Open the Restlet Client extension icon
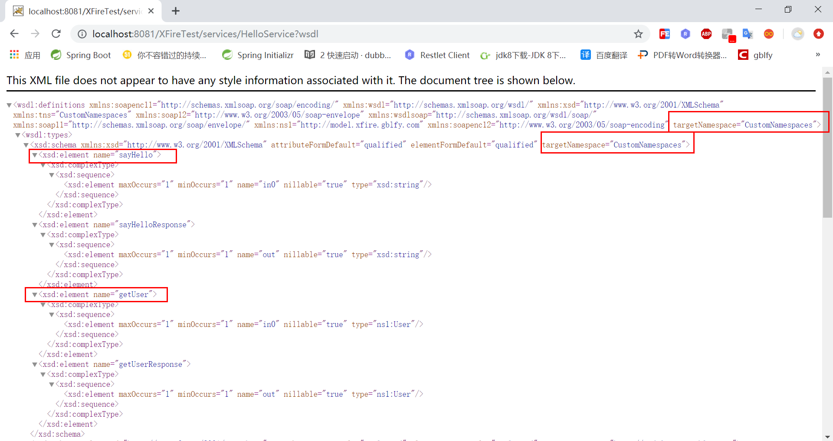 point(685,34)
